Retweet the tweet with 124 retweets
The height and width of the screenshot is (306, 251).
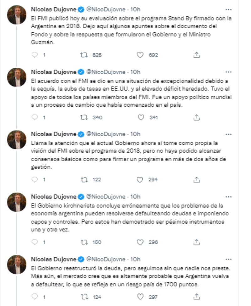(x=84, y=297)
